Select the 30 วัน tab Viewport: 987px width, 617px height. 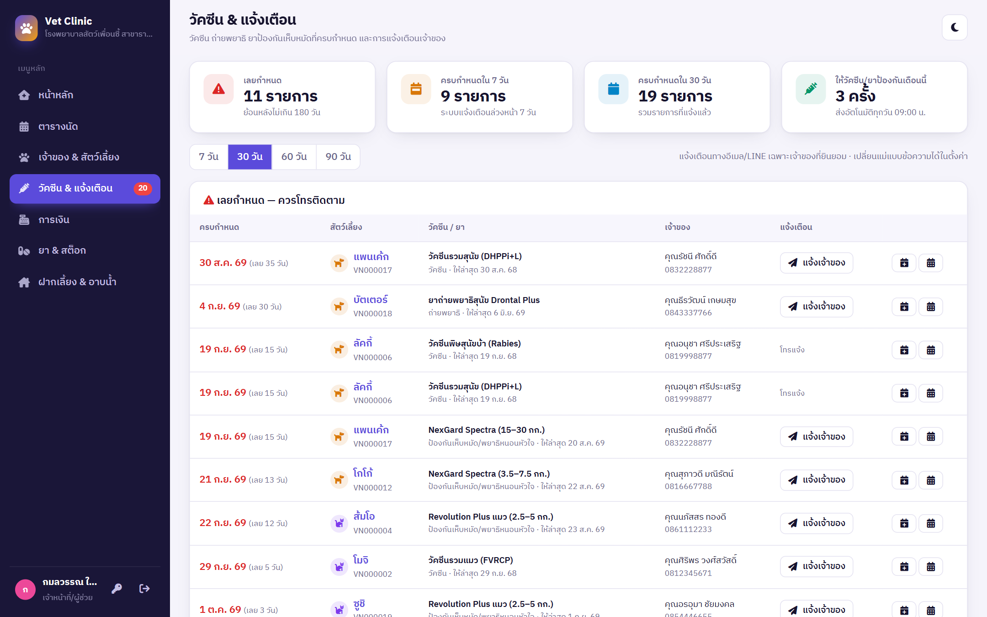(250, 157)
